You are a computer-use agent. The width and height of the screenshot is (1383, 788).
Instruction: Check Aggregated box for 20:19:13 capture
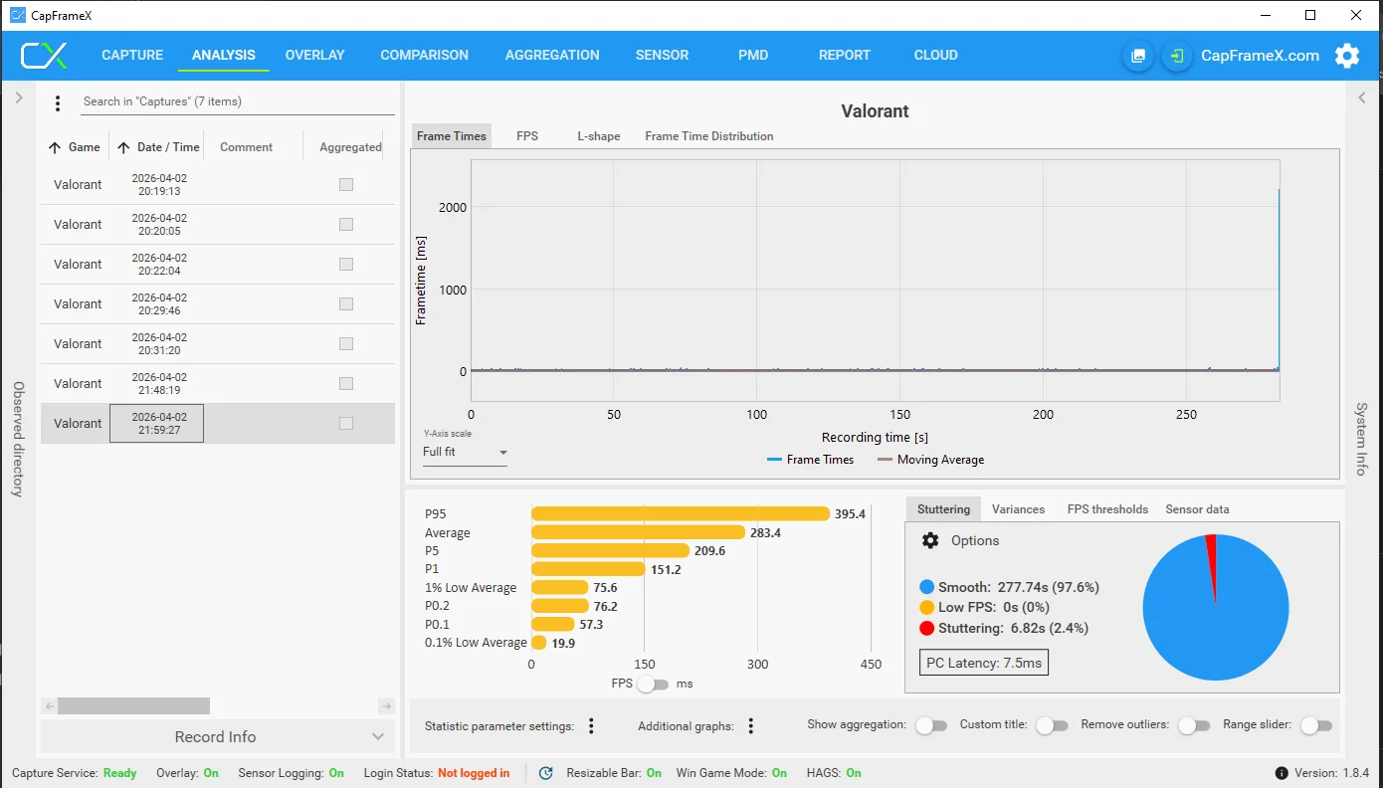346,184
